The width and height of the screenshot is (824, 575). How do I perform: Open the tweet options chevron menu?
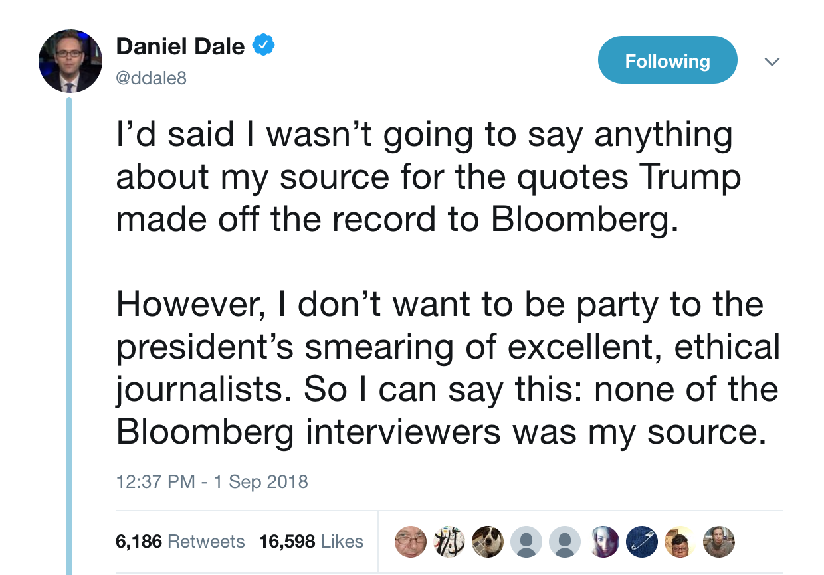tap(771, 62)
